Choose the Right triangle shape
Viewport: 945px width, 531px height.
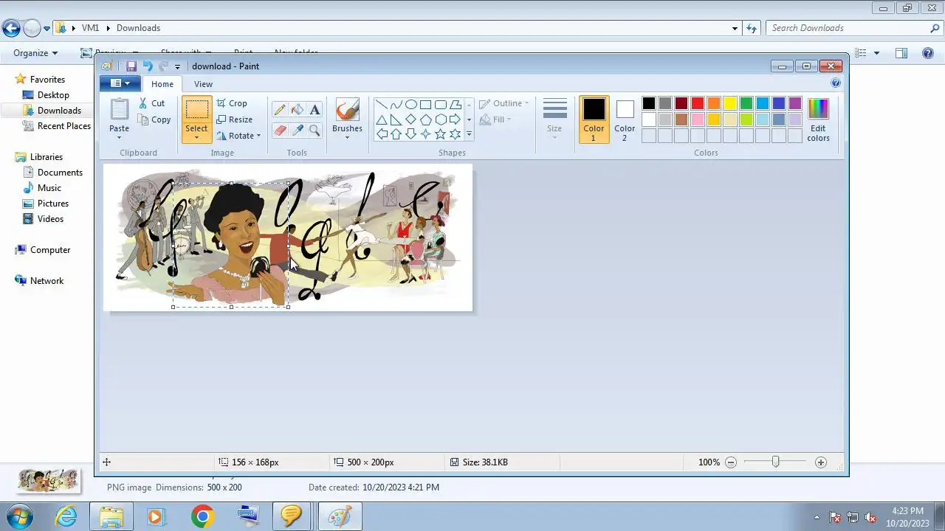click(x=396, y=119)
